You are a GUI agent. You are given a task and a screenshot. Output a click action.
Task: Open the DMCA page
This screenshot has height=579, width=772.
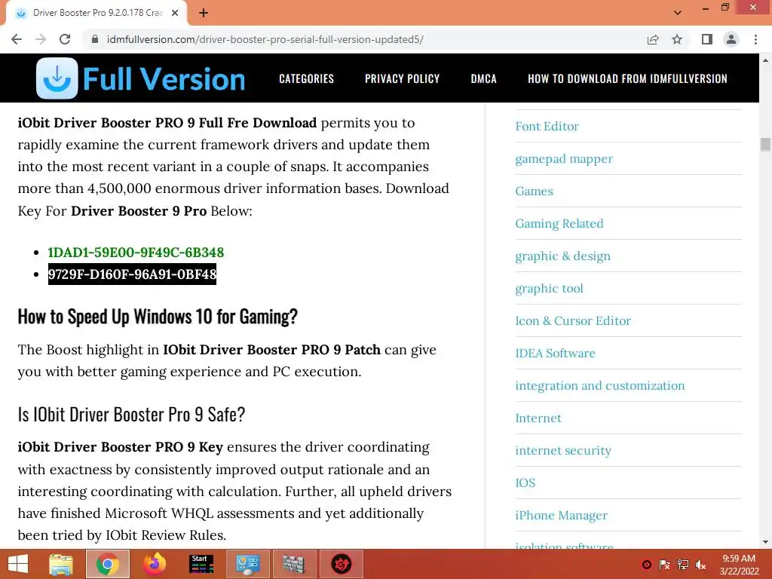tap(483, 78)
